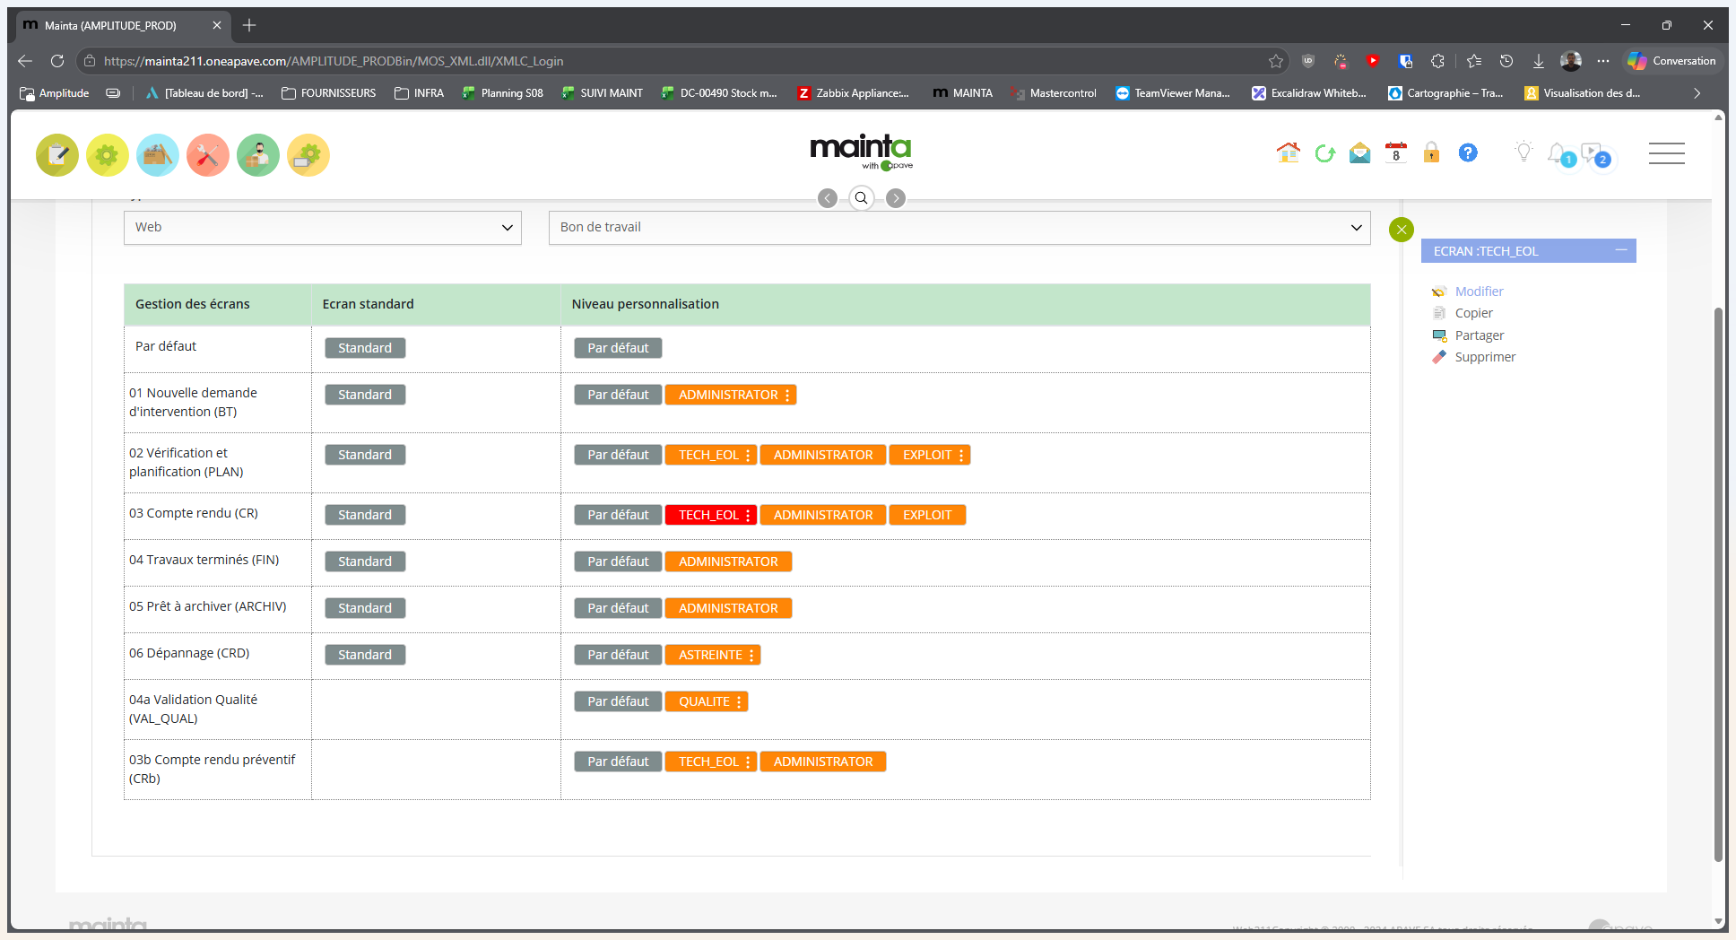Open the blue help question mark
The image size is (1736, 940).
coord(1468,153)
